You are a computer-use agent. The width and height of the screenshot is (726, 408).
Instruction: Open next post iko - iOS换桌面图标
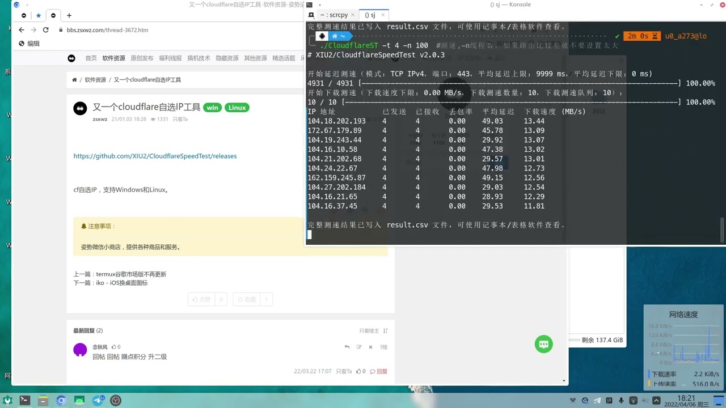pyautogui.click(x=121, y=283)
